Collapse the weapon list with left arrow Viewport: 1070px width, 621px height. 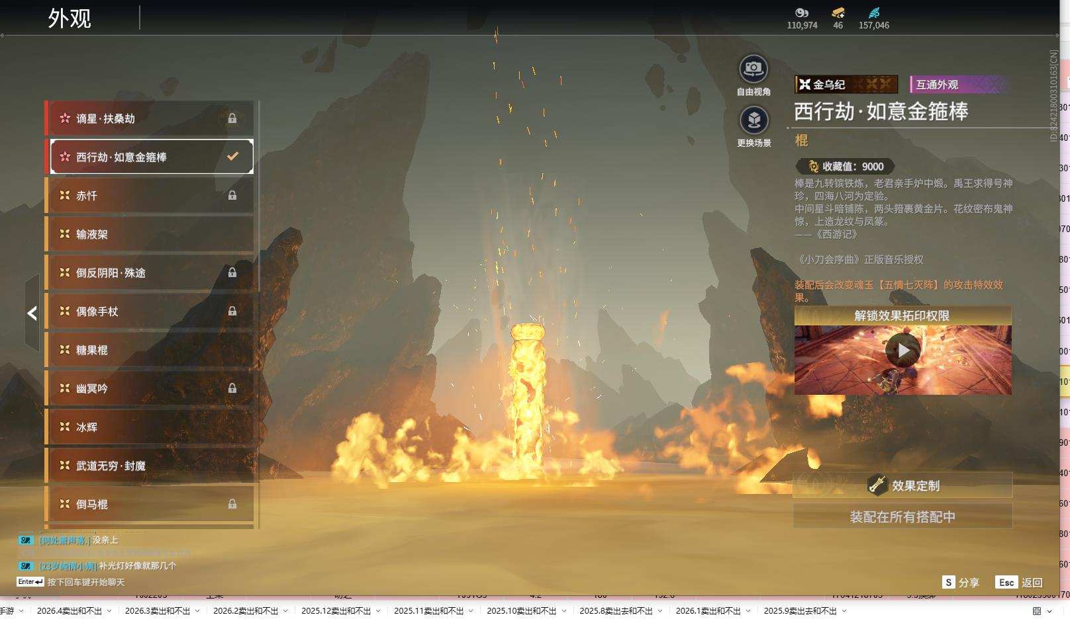pyautogui.click(x=32, y=313)
